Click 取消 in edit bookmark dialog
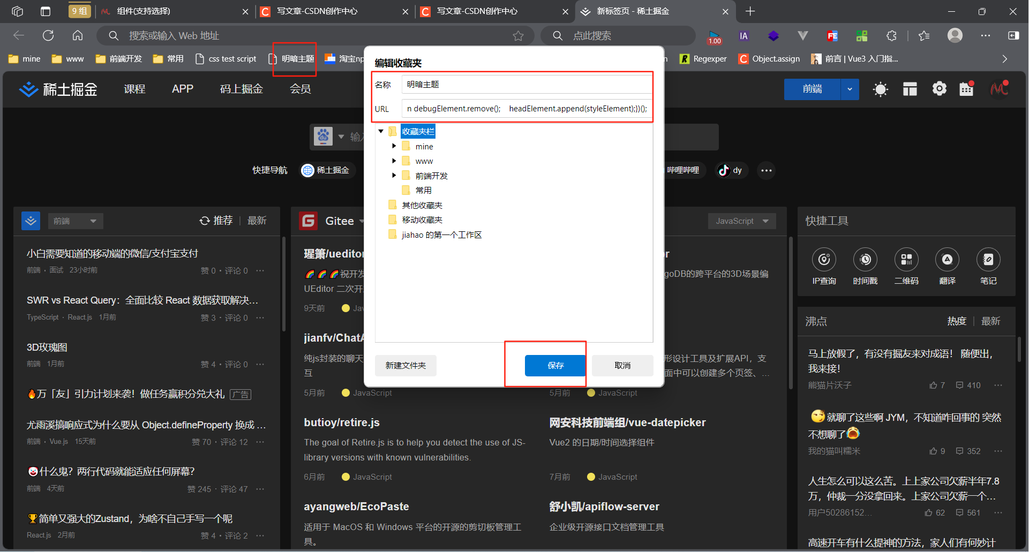Viewport: 1029px width, 552px height. tap(622, 365)
